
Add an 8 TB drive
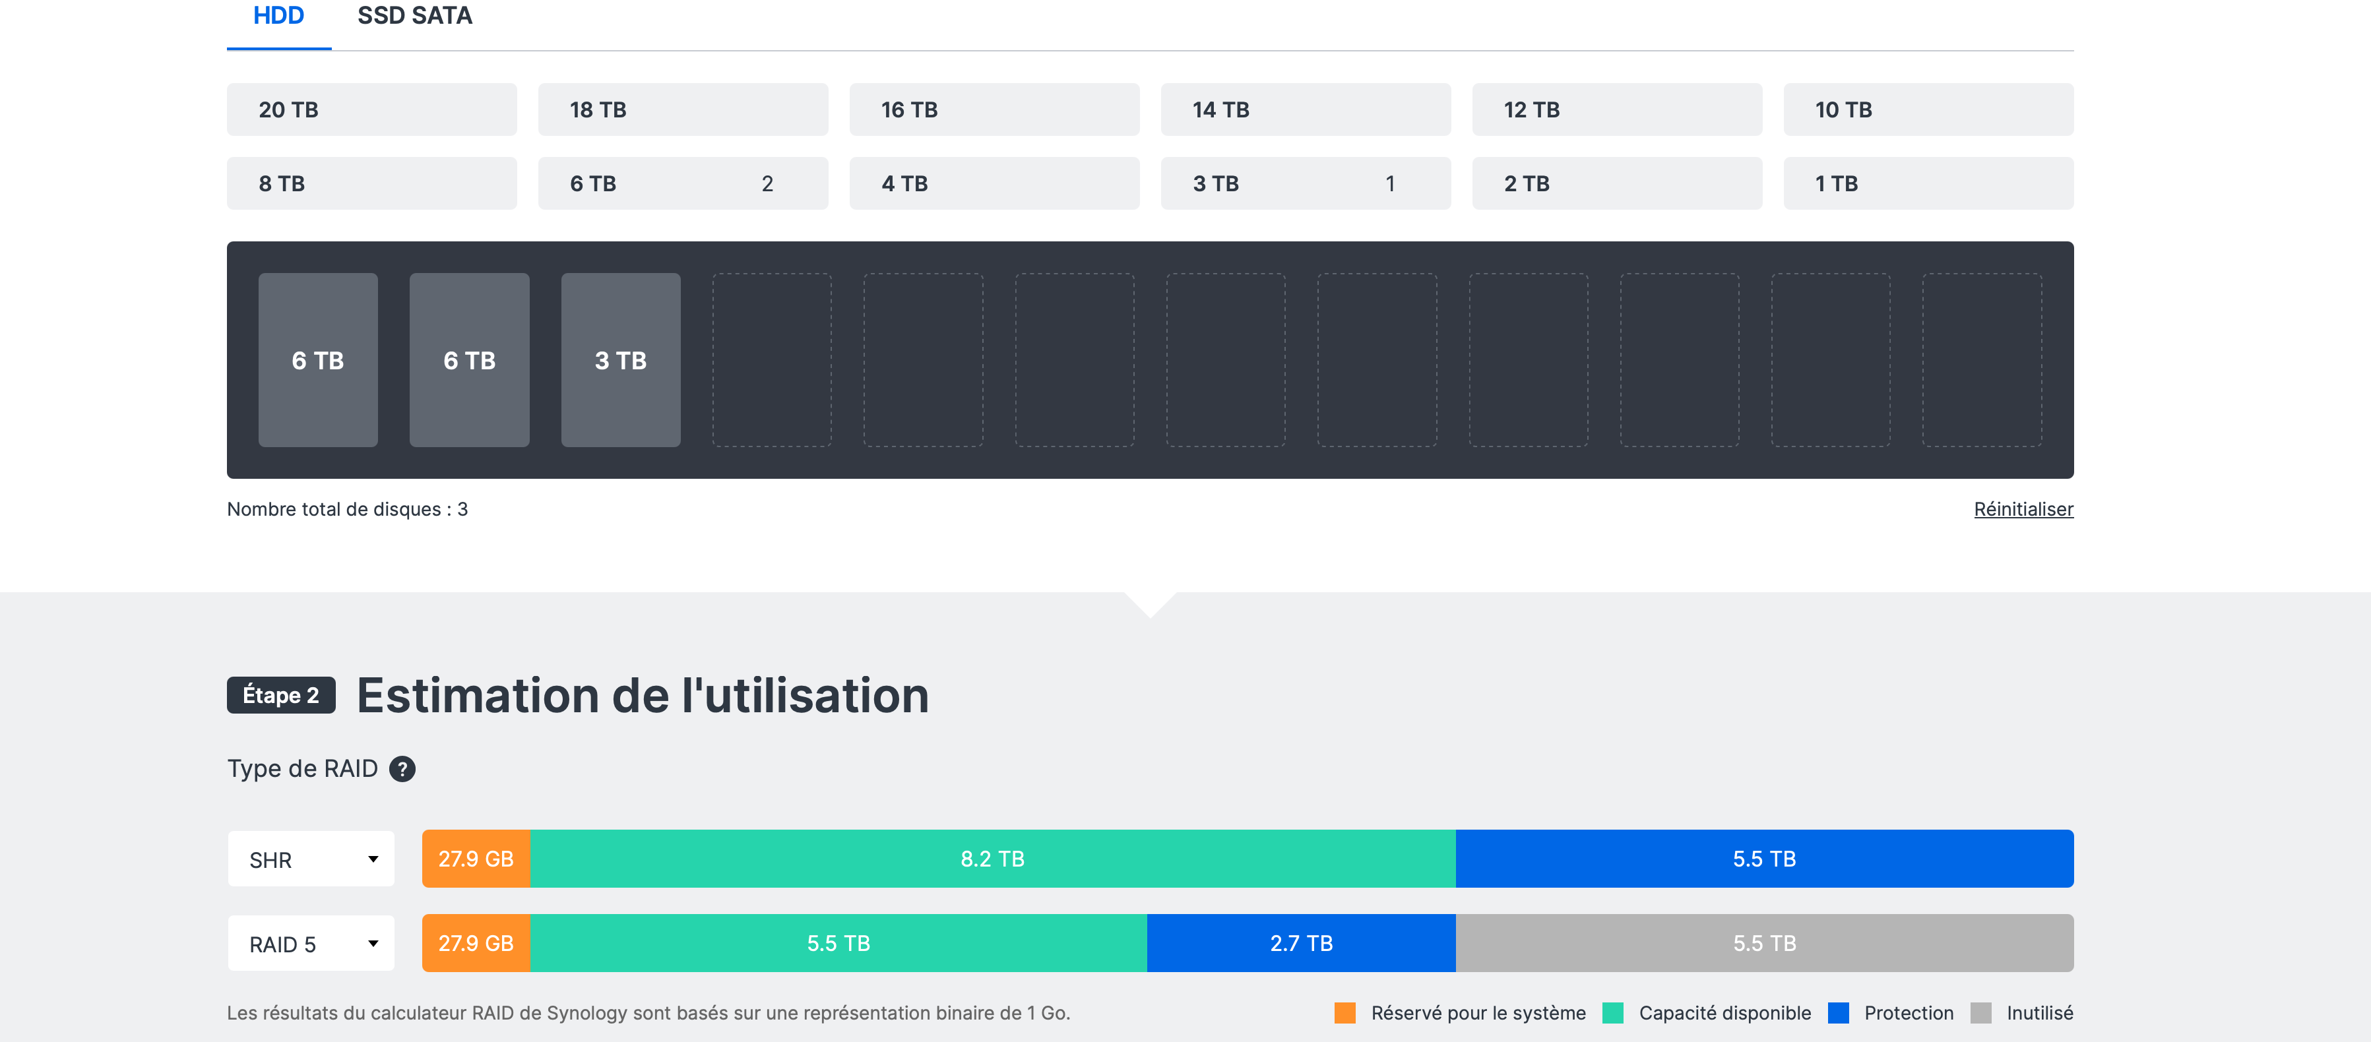[371, 183]
